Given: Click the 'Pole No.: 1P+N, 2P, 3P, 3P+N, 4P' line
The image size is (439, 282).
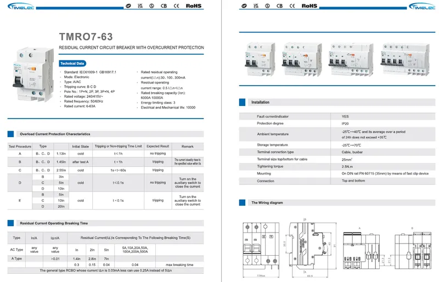Looking at the screenshot, I should click(89, 92).
